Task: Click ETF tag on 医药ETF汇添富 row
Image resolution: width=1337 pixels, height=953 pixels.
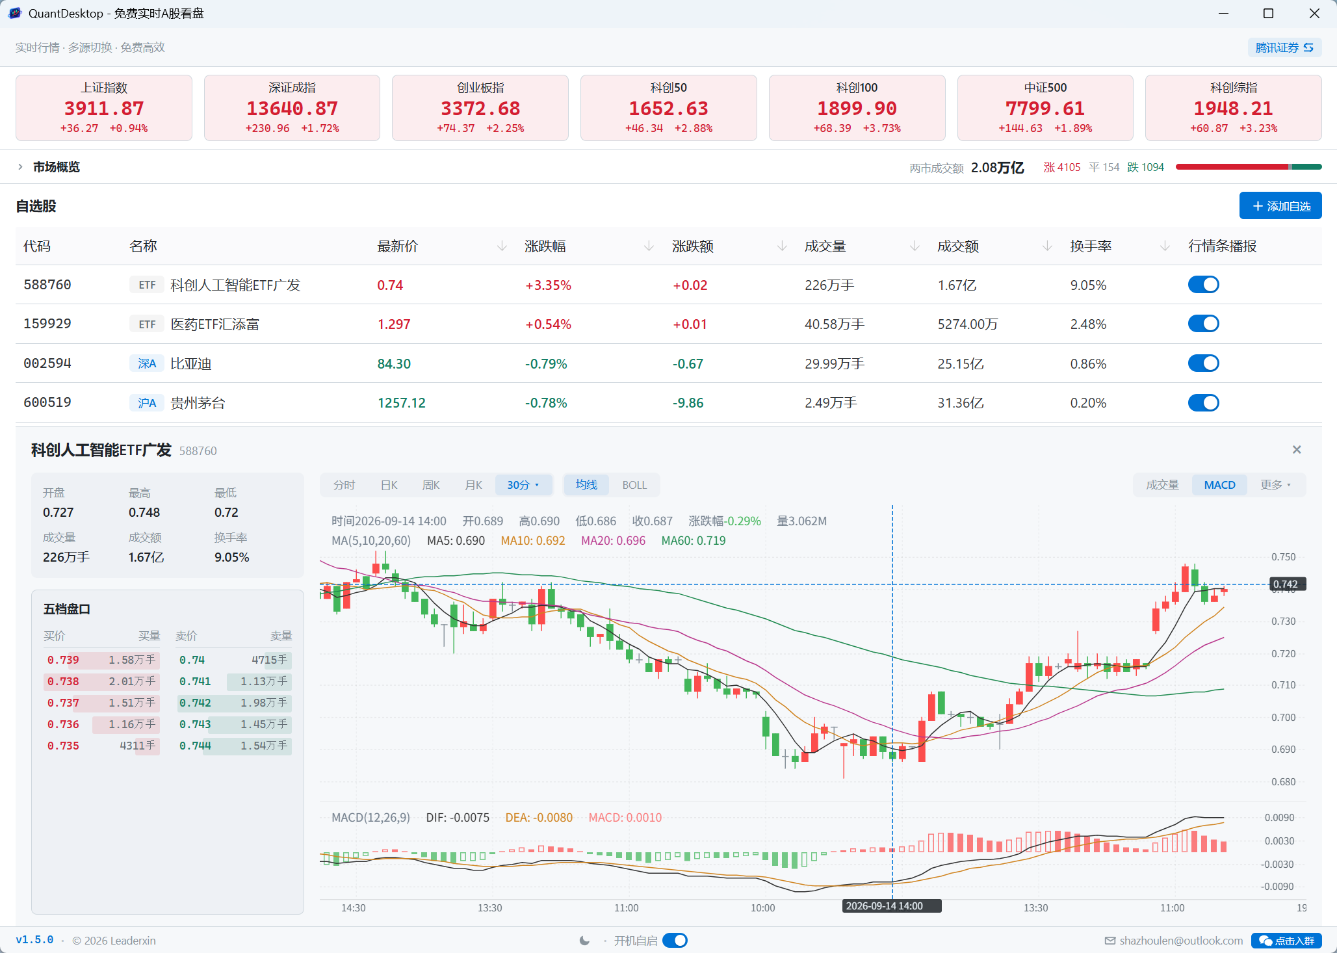Action: pyautogui.click(x=147, y=324)
